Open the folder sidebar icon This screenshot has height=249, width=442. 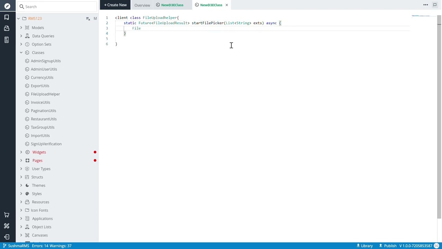pos(7,28)
